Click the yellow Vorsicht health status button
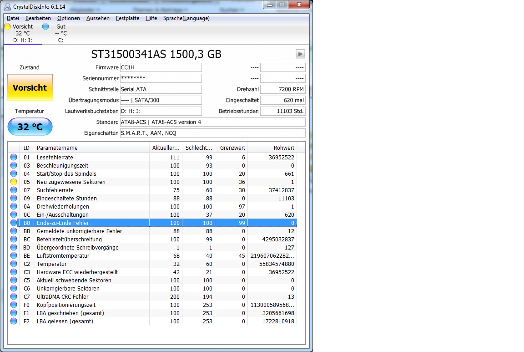This screenshot has height=352, width=524. point(30,88)
